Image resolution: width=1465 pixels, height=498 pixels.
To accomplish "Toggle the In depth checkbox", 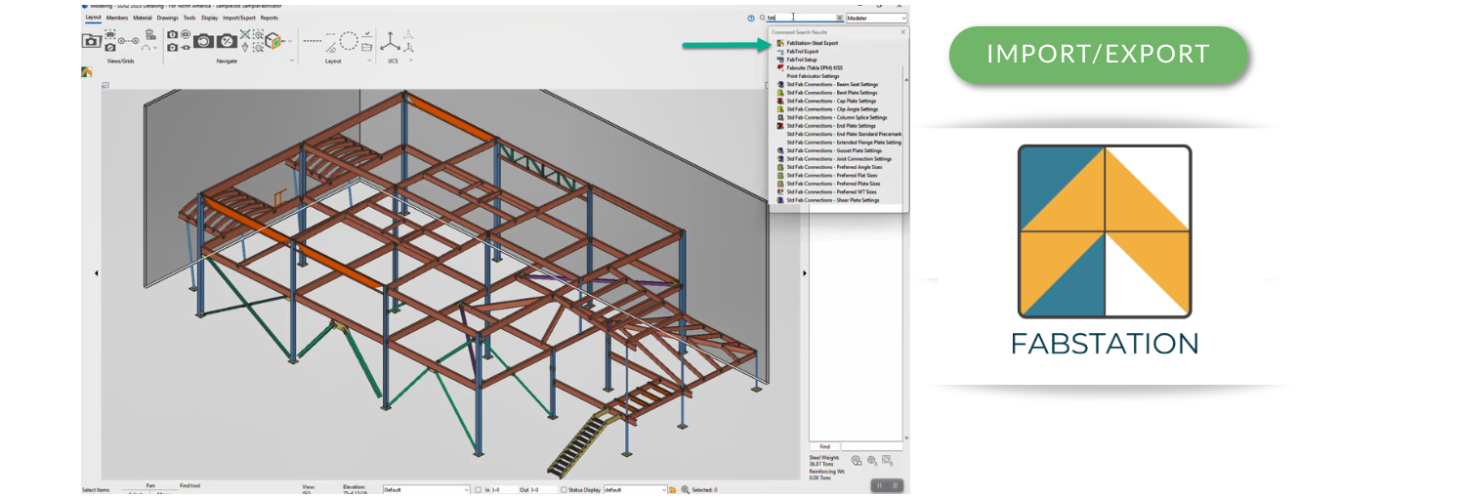I will [478, 489].
